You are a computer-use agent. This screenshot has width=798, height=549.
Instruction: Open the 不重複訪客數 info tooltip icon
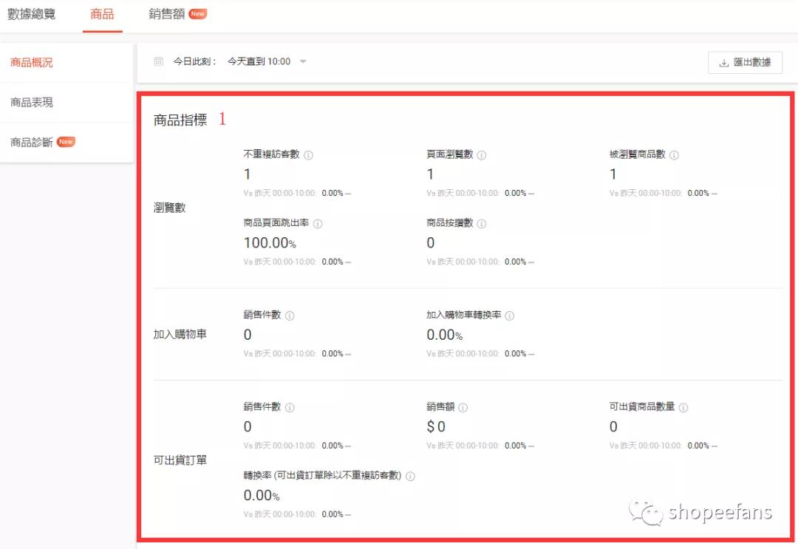pos(310,155)
